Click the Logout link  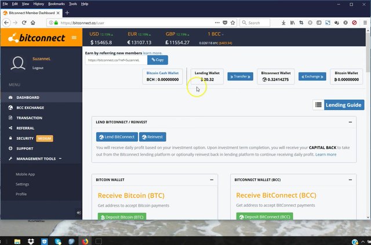click(38, 68)
